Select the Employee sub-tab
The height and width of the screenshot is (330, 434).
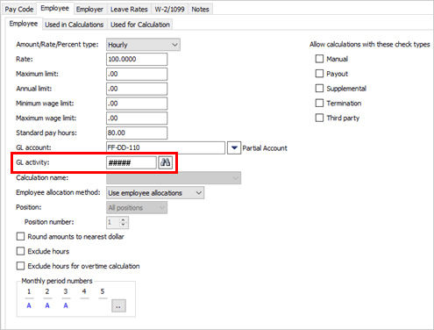(x=24, y=24)
